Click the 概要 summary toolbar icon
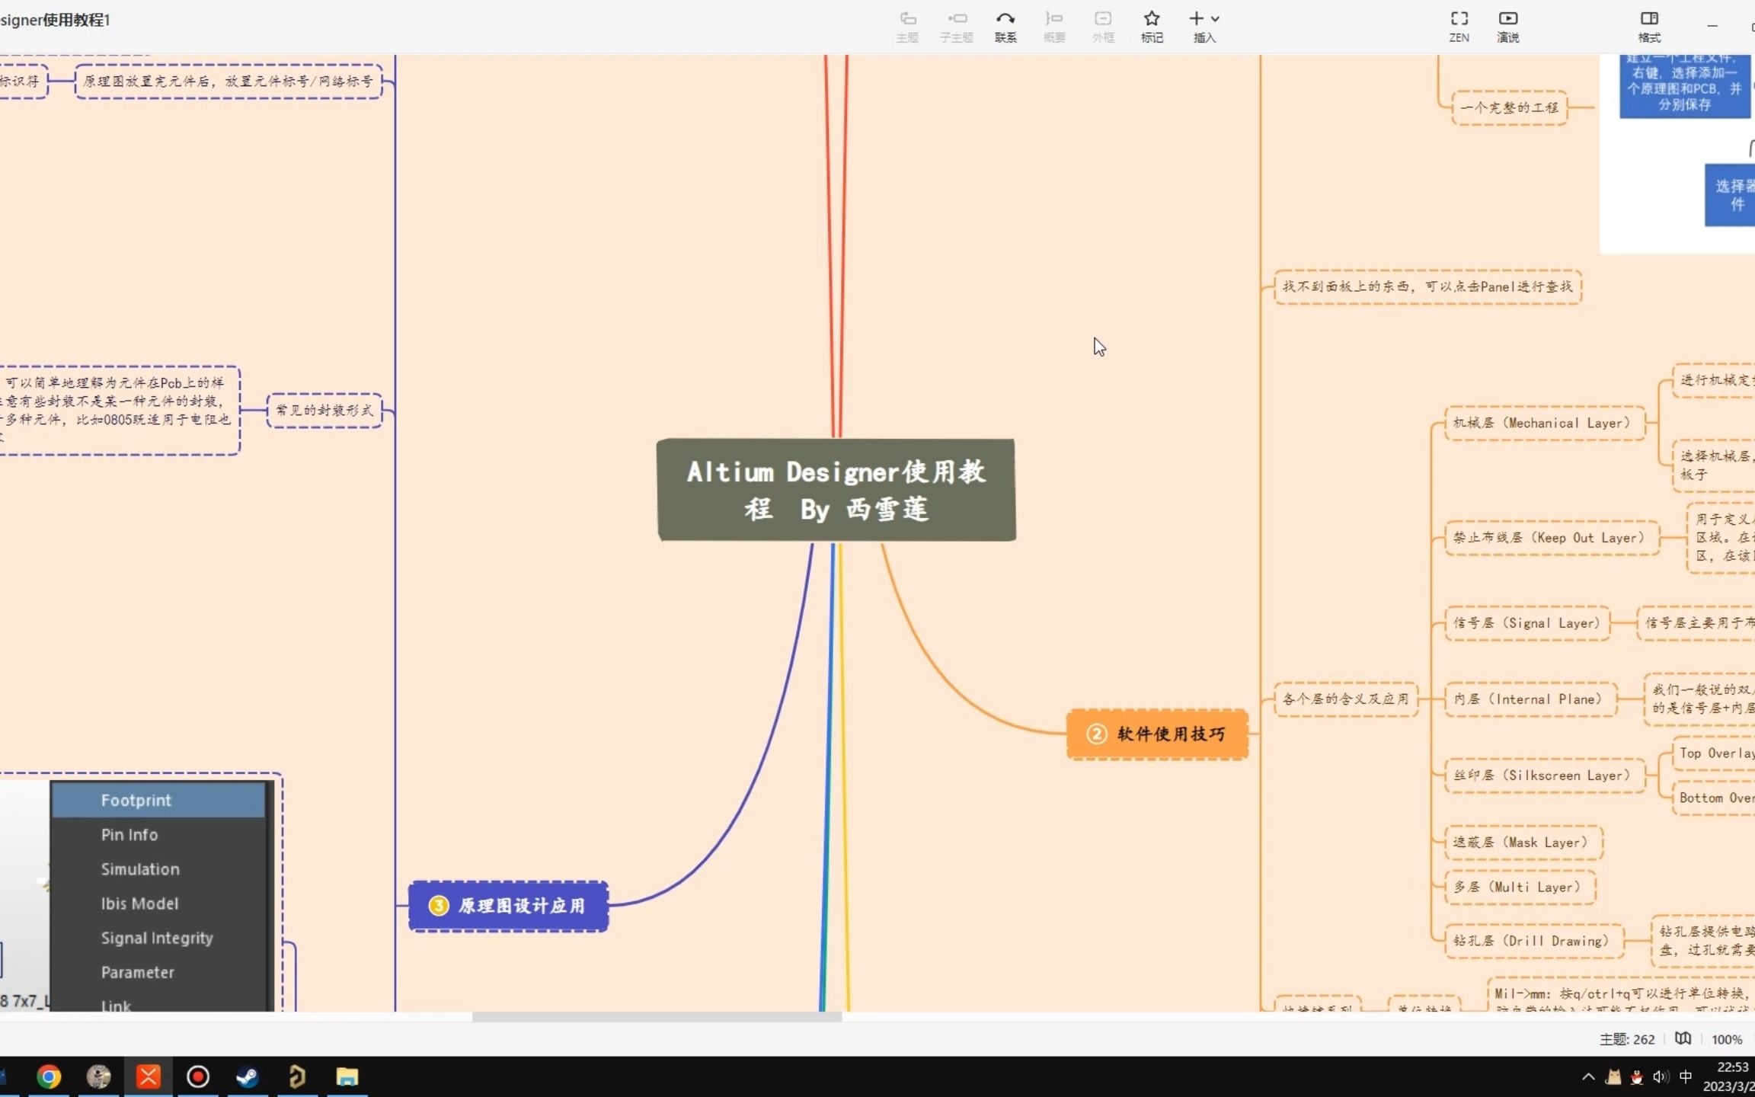 point(1054,27)
